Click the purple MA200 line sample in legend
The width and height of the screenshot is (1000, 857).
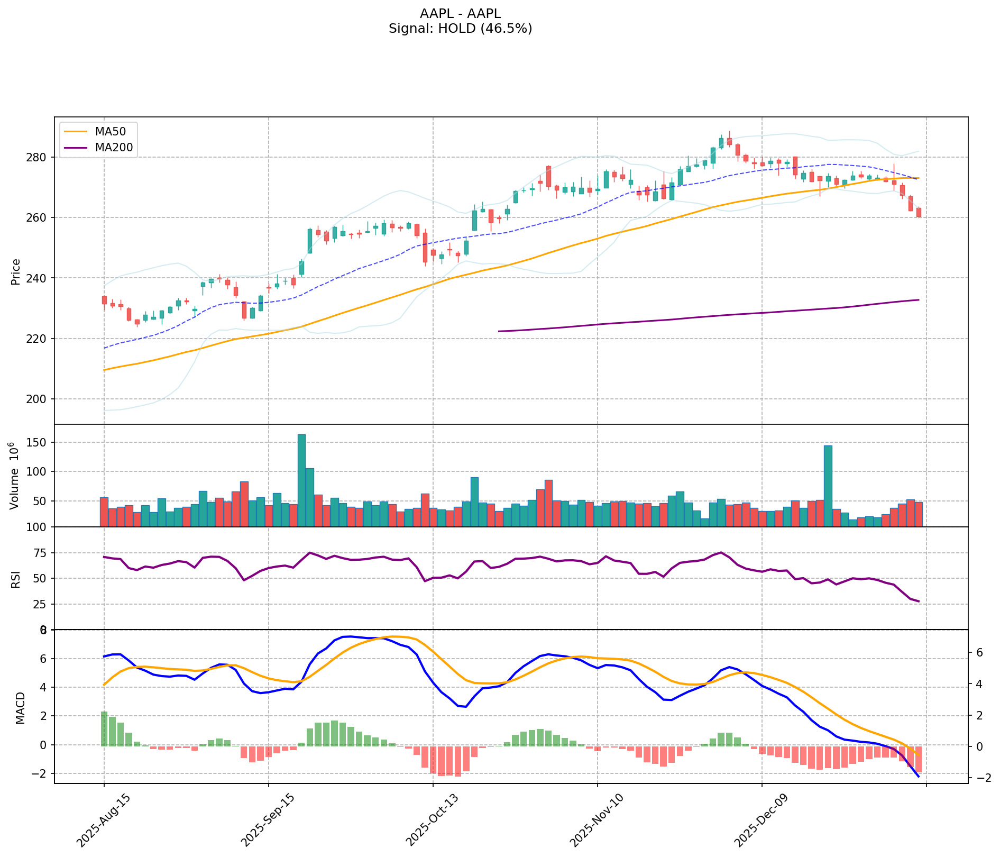(75, 148)
